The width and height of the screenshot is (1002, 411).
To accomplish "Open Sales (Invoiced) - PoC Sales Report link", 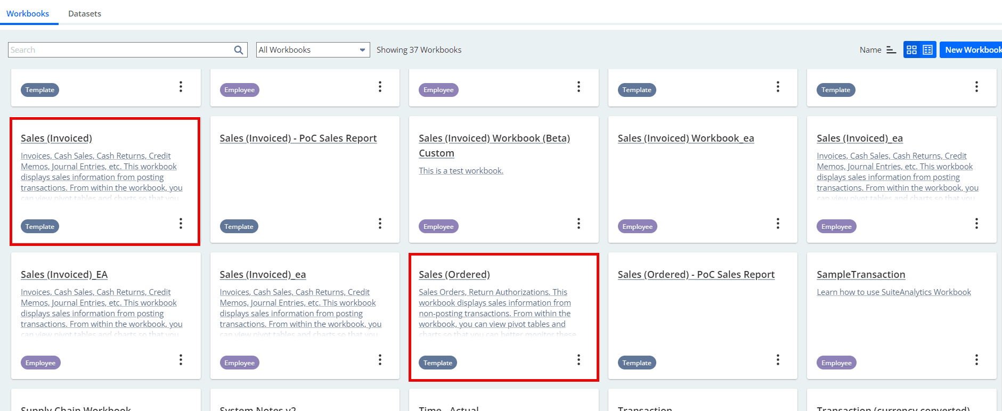I will tap(298, 138).
